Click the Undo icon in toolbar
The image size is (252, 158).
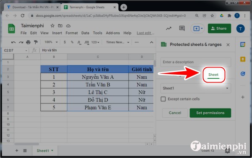[13, 42]
